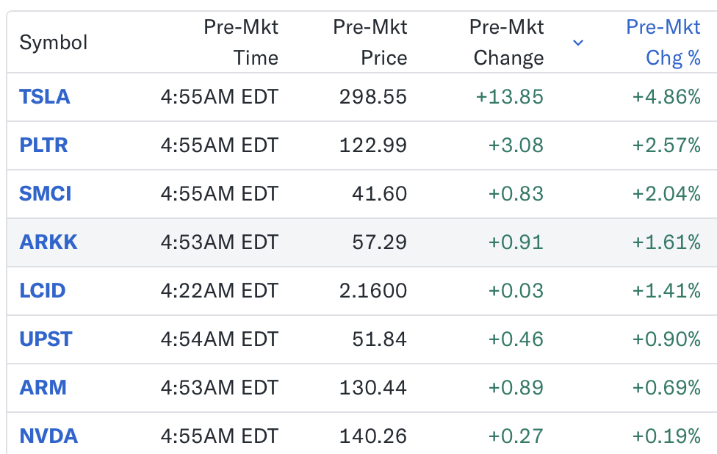Sort by Pre-Mkt Chg % column header

(663, 43)
